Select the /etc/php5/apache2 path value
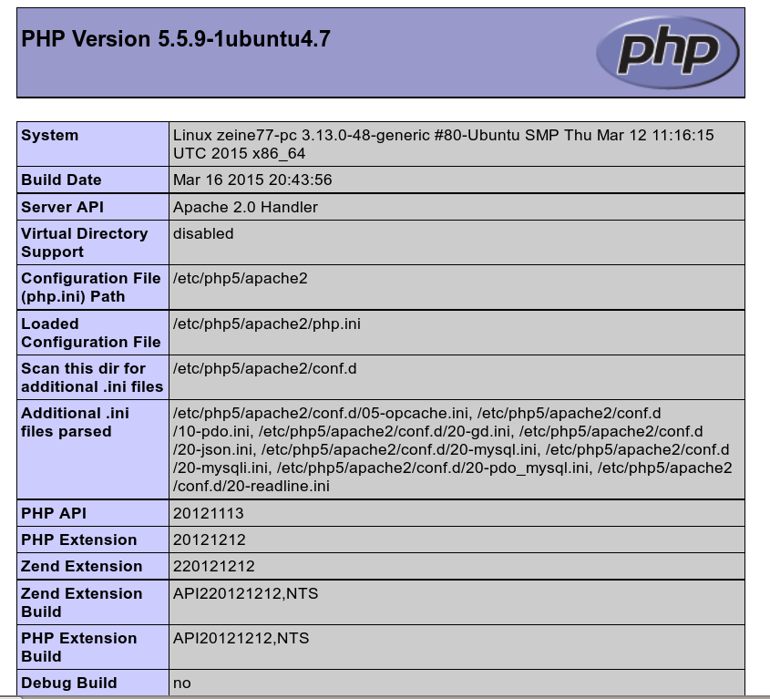770x699 pixels. tap(240, 278)
